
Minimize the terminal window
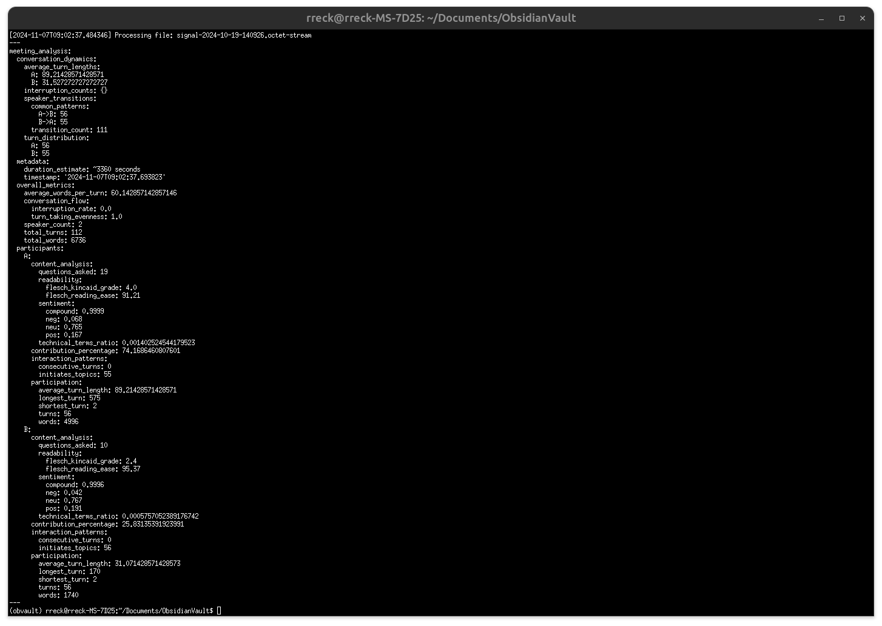[x=821, y=18]
